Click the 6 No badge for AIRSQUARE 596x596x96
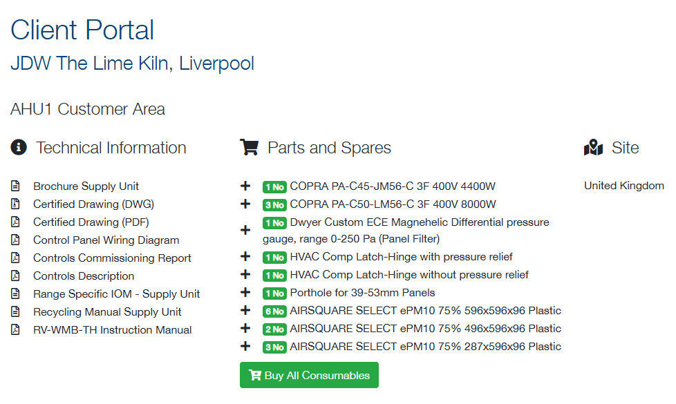This screenshot has width=676, height=404. (x=274, y=311)
